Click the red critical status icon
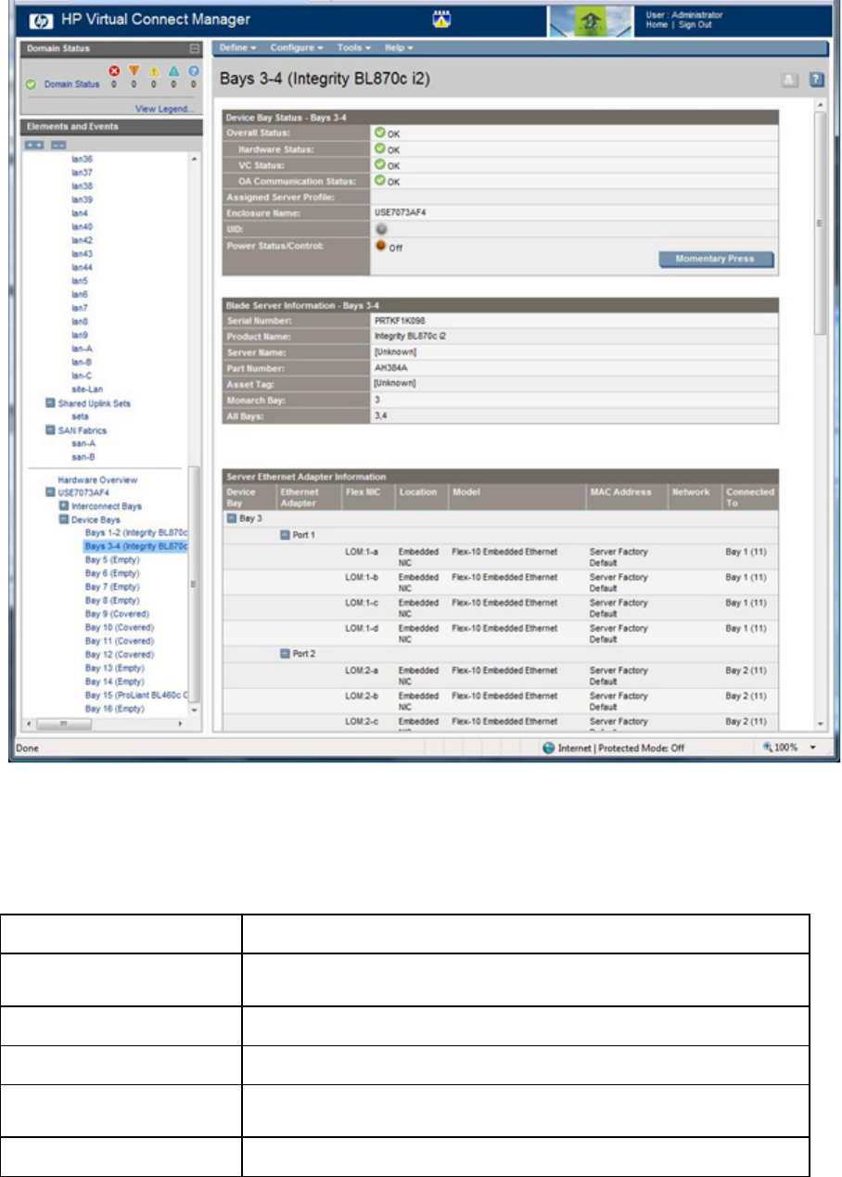Image resolution: width=842 pixels, height=1177 pixels. [115, 70]
